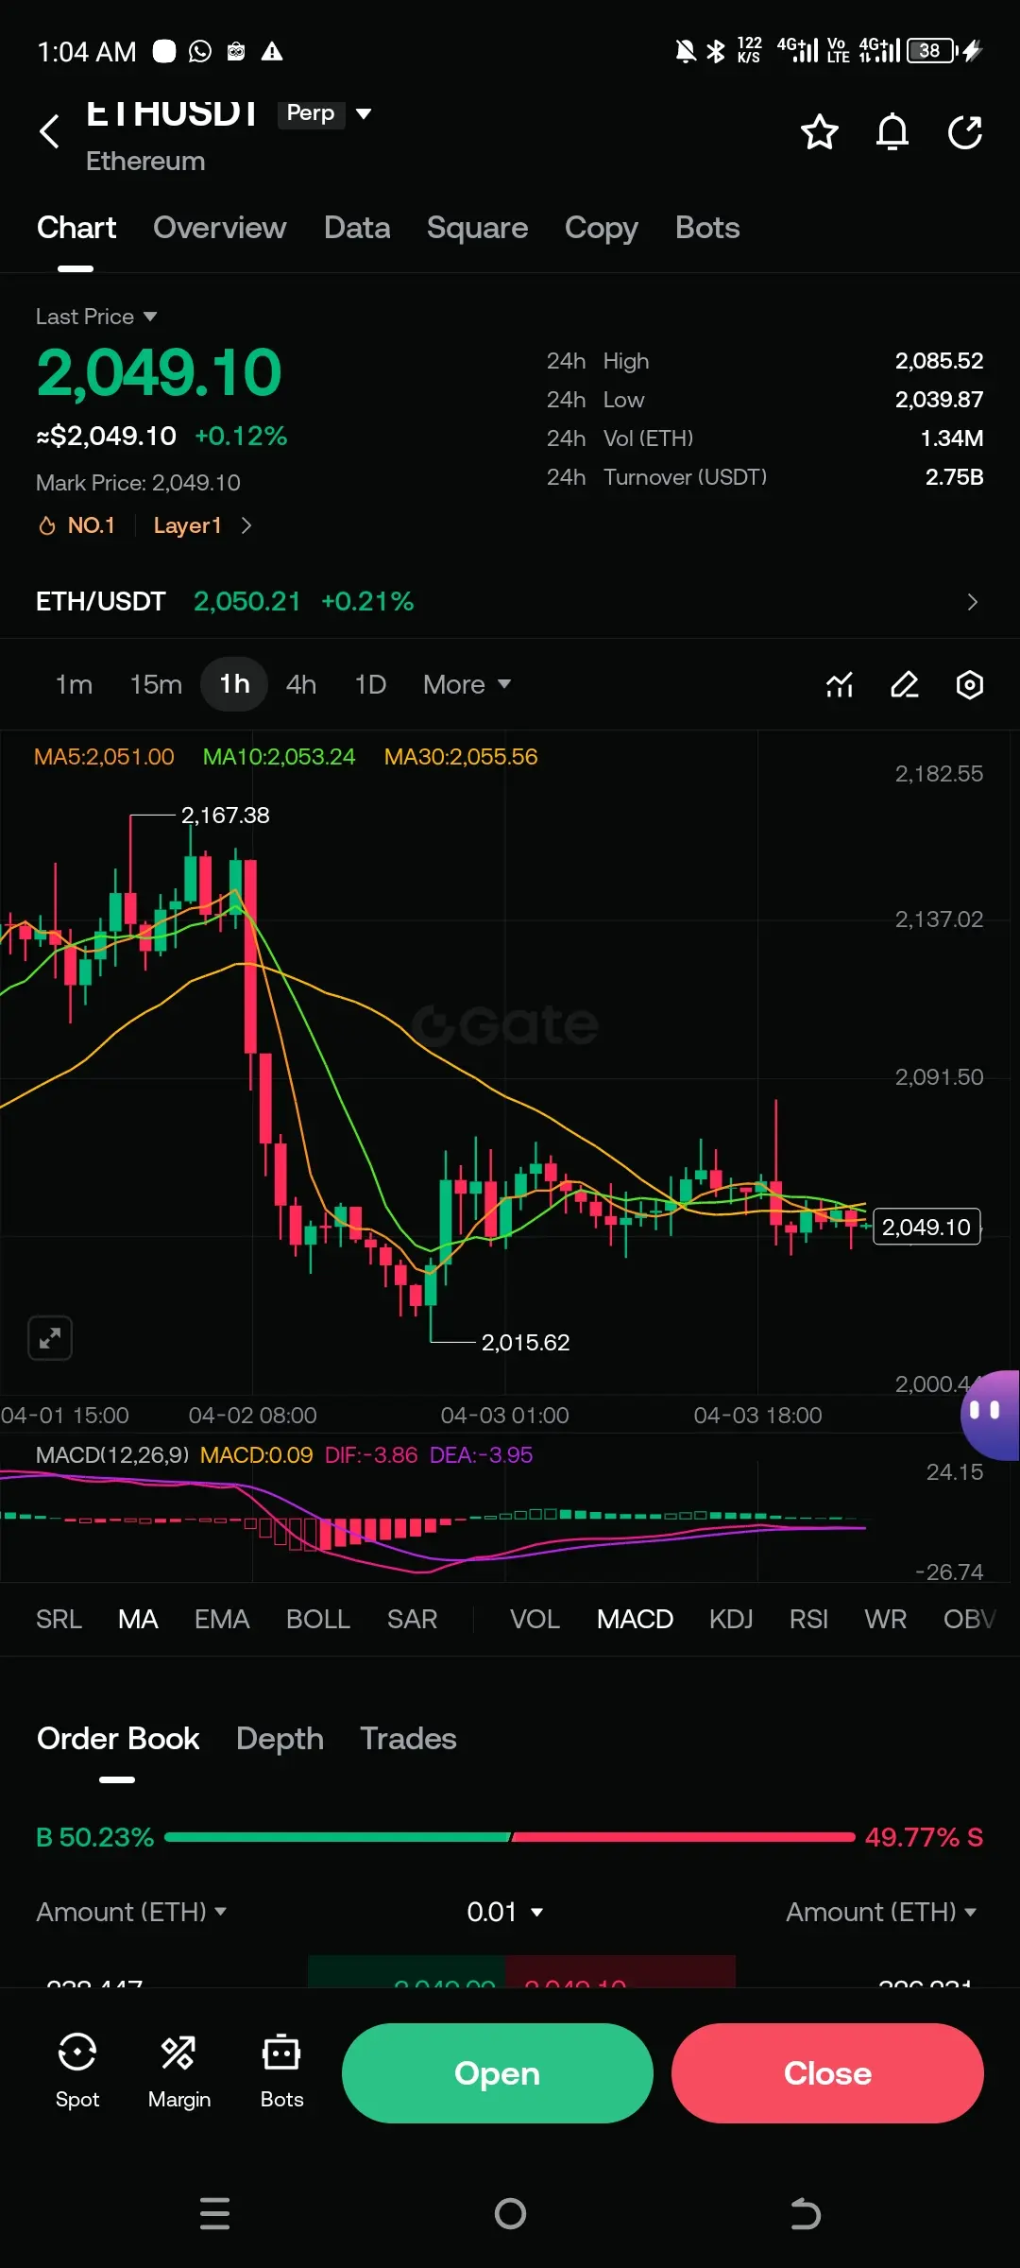
Task: Open the purple assistant bot bubble
Action: pyautogui.click(x=990, y=1416)
